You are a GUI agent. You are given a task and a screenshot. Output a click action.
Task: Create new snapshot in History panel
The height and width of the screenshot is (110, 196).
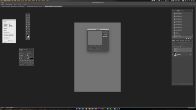189,39
